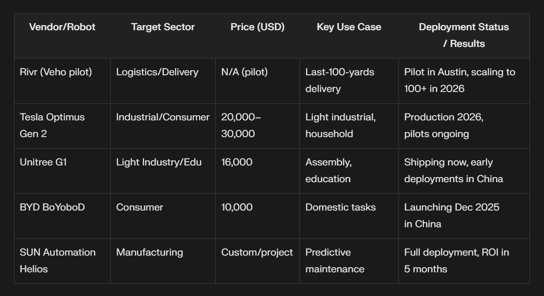Select the Rivr (Veho pilot) cell
Image resolution: width=544 pixels, height=296 pixels.
tap(56, 72)
